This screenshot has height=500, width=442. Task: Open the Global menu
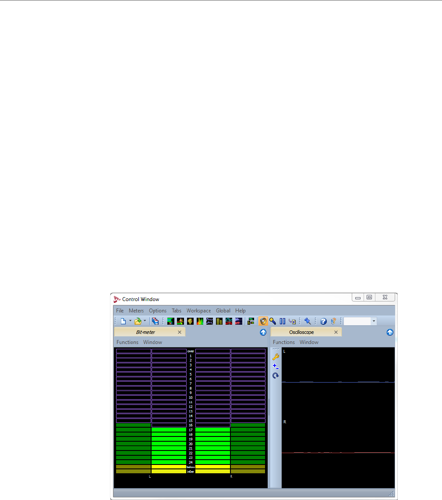(x=223, y=311)
